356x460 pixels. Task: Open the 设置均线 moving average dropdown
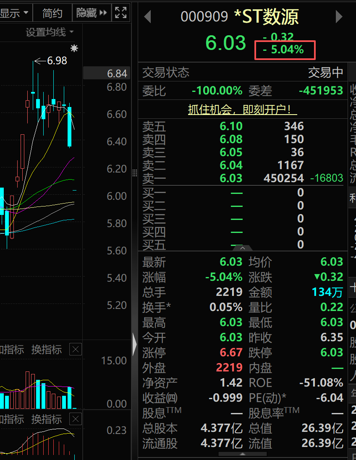49,32
